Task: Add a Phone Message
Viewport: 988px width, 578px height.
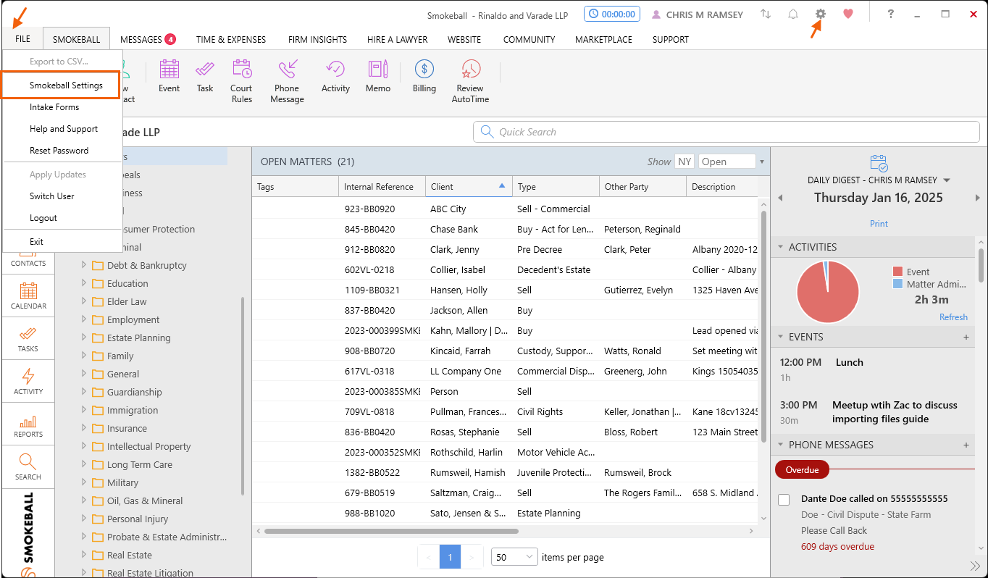Action: pos(287,81)
